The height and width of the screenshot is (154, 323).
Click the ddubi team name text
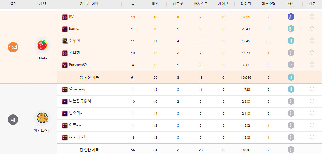pos(42,58)
